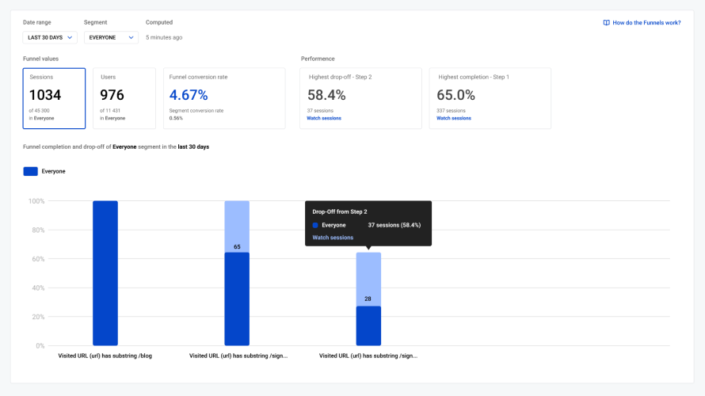Open the "How do the Funnels work?" link
Image resolution: width=705 pixels, height=396 pixels.
coord(646,23)
